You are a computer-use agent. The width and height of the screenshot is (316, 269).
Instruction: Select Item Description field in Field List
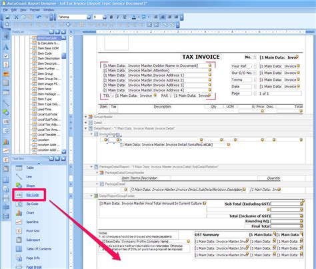point(49,59)
